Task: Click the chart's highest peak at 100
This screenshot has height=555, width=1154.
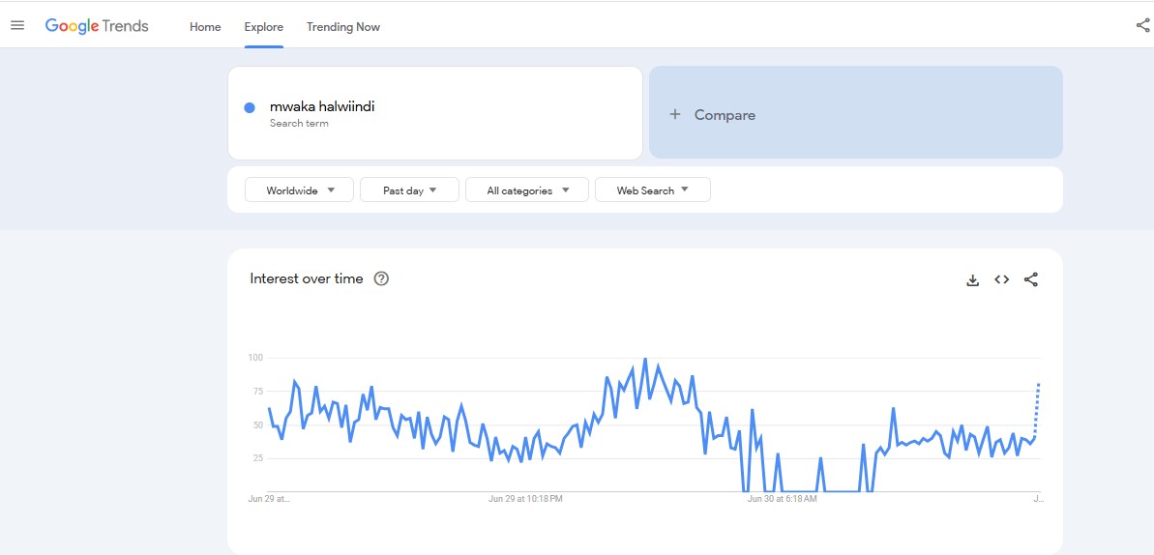Action: (x=645, y=360)
